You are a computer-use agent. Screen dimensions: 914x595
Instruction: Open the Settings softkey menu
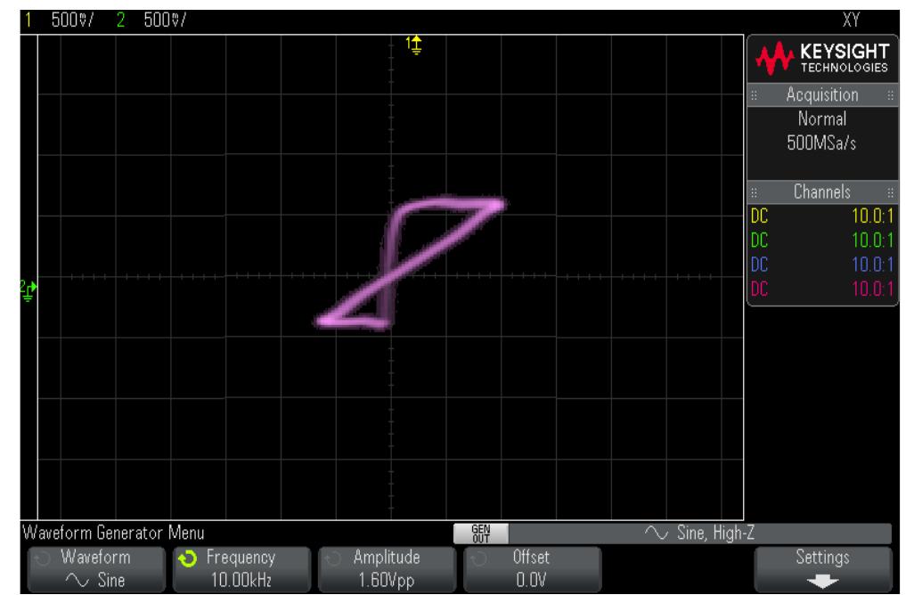click(822, 569)
